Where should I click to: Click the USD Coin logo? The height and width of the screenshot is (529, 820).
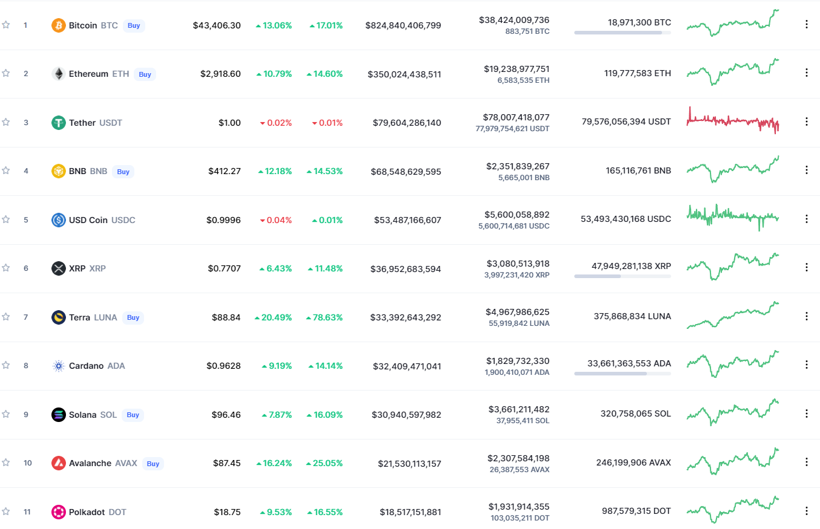pyautogui.click(x=59, y=220)
